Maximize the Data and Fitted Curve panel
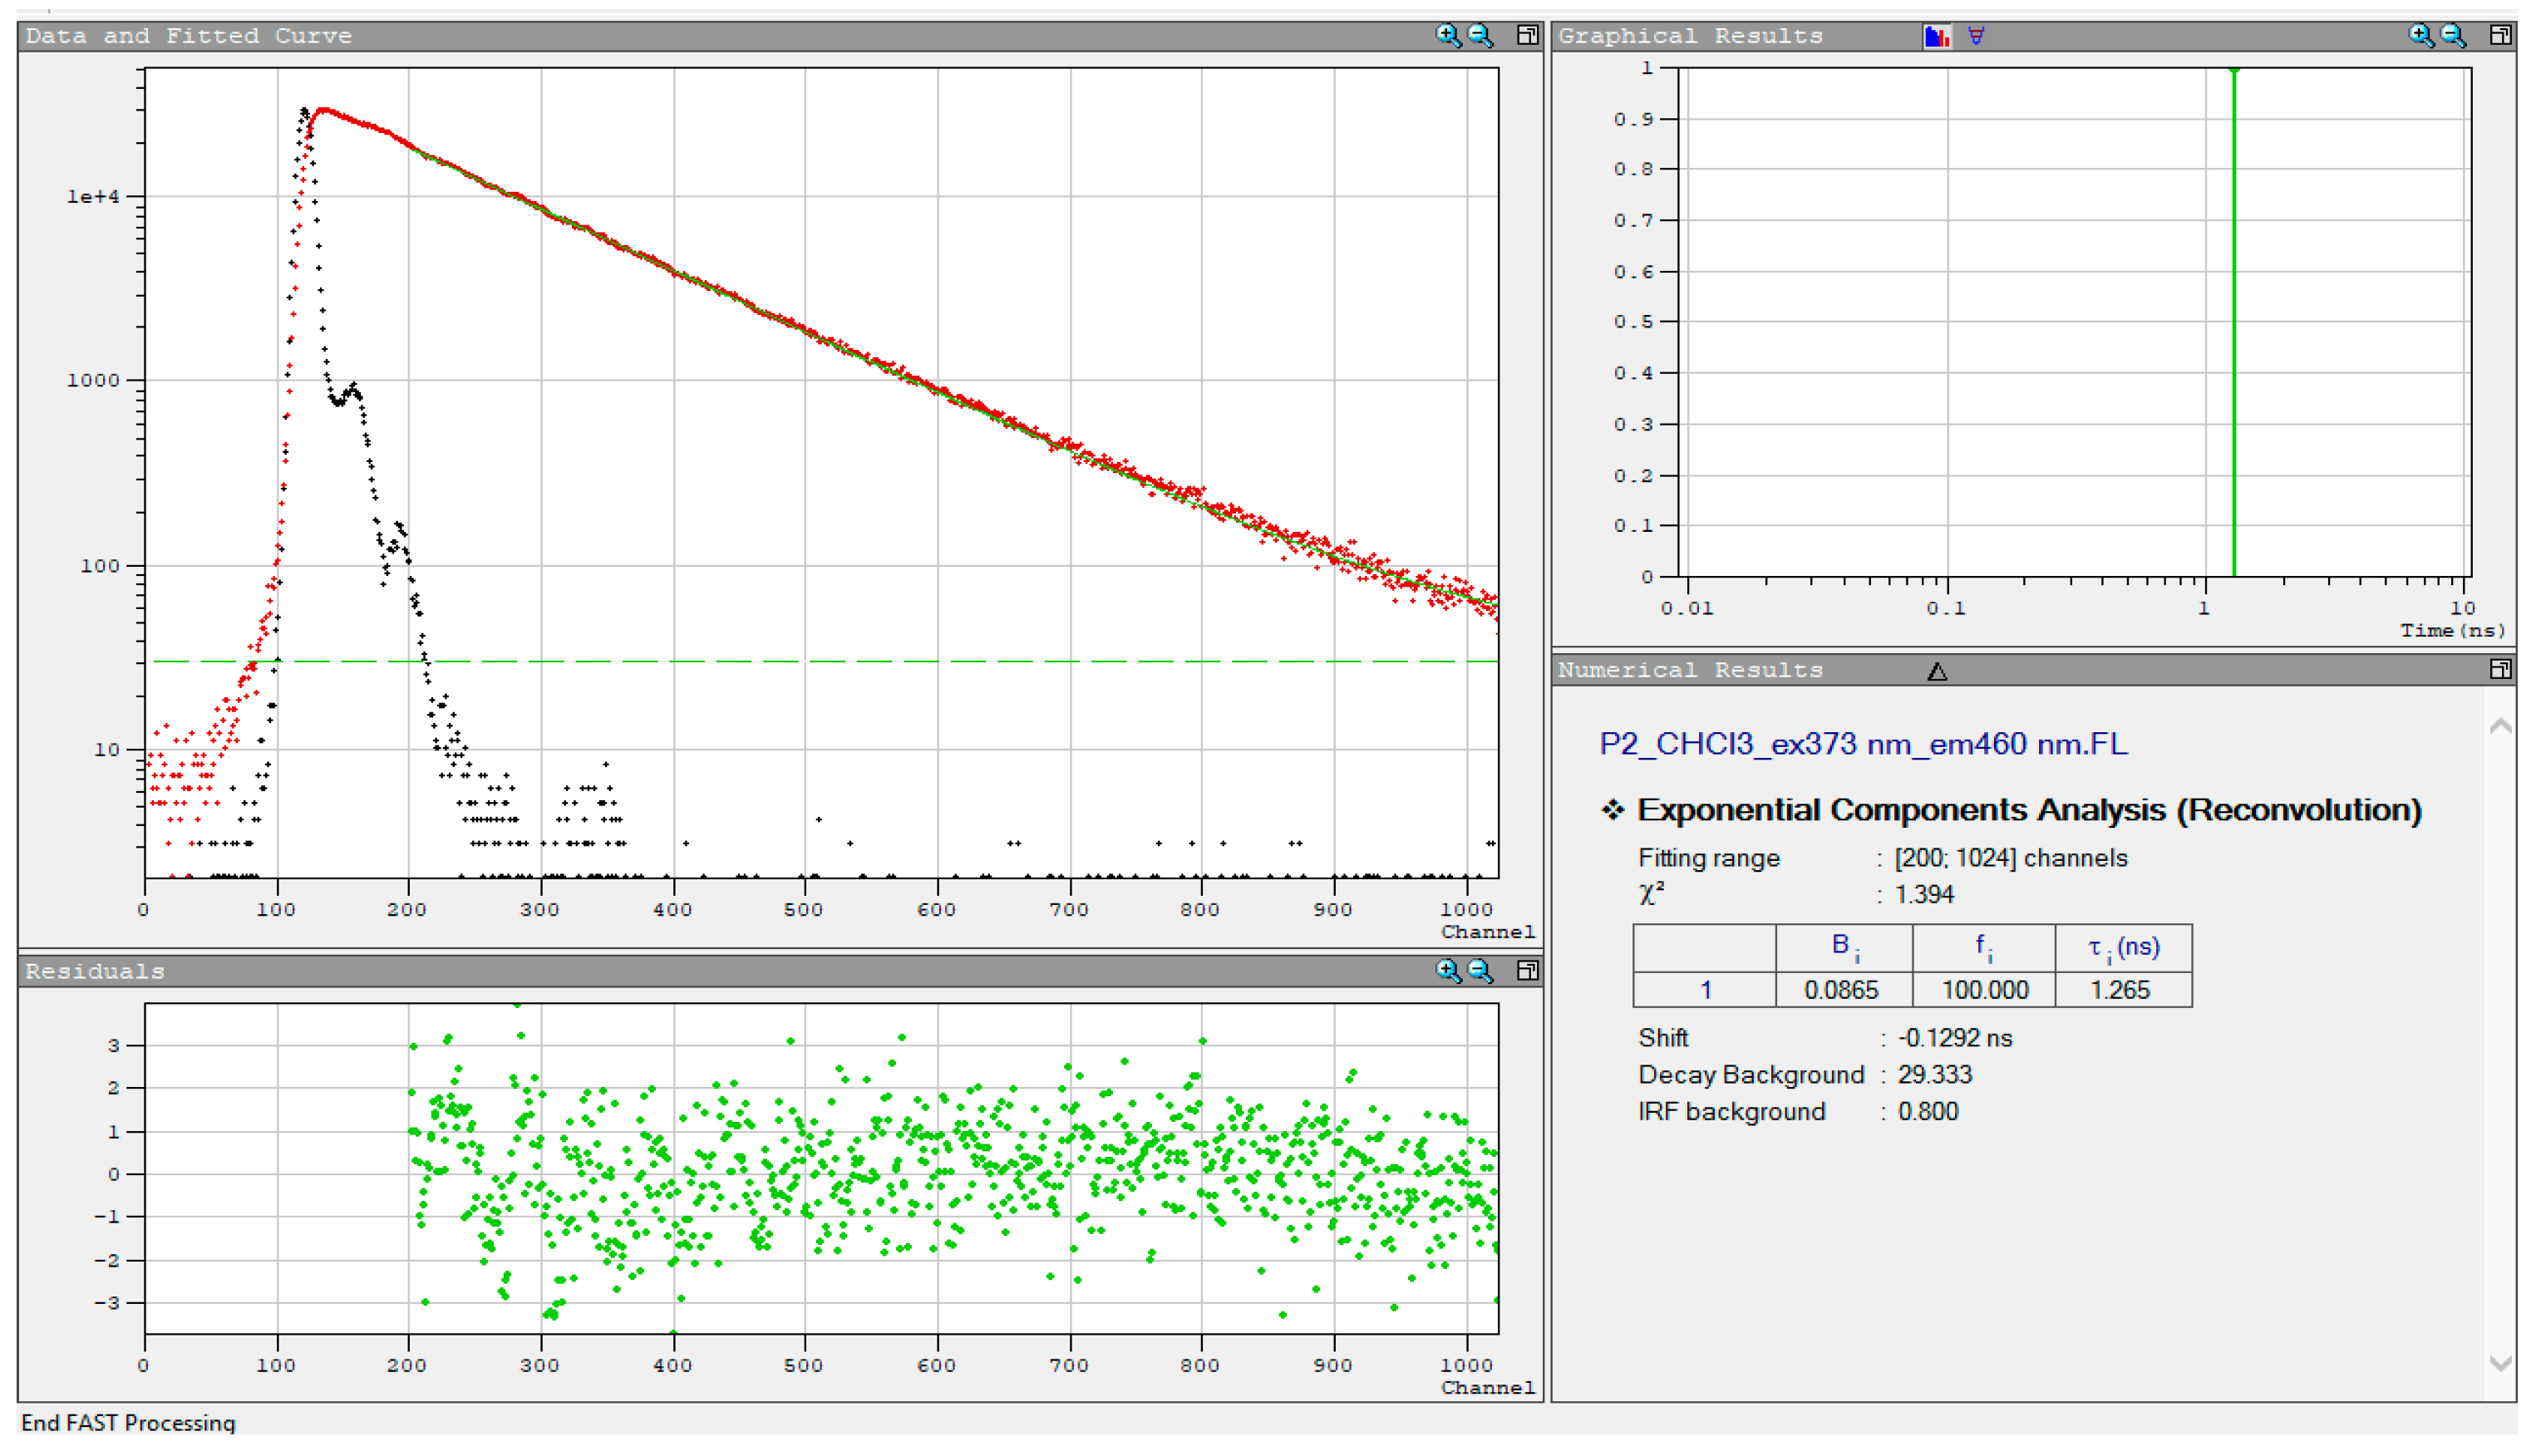This screenshot has width=2541, height=1456. (1527, 36)
